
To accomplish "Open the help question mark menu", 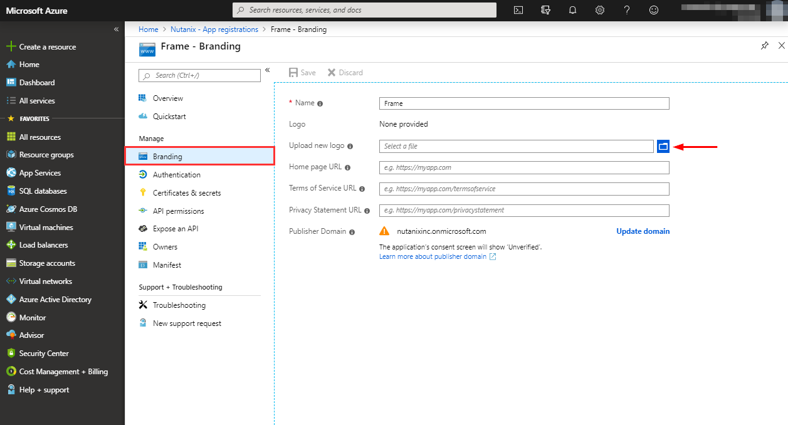I will [626, 10].
